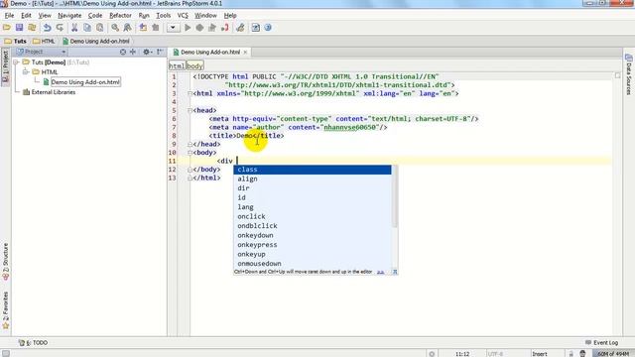Click the body breadcrumb above editor
Screen dimensions: 635x357
point(194,65)
